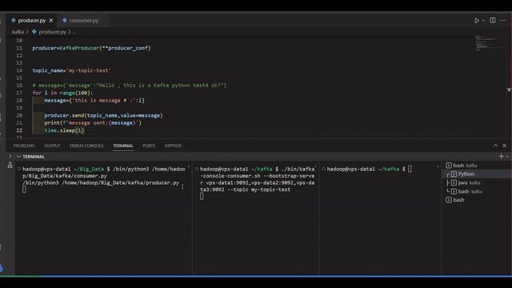Click the kafka breadcrumb folder
The width and height of the screenshot is (512, 288).
coord(18,32)
